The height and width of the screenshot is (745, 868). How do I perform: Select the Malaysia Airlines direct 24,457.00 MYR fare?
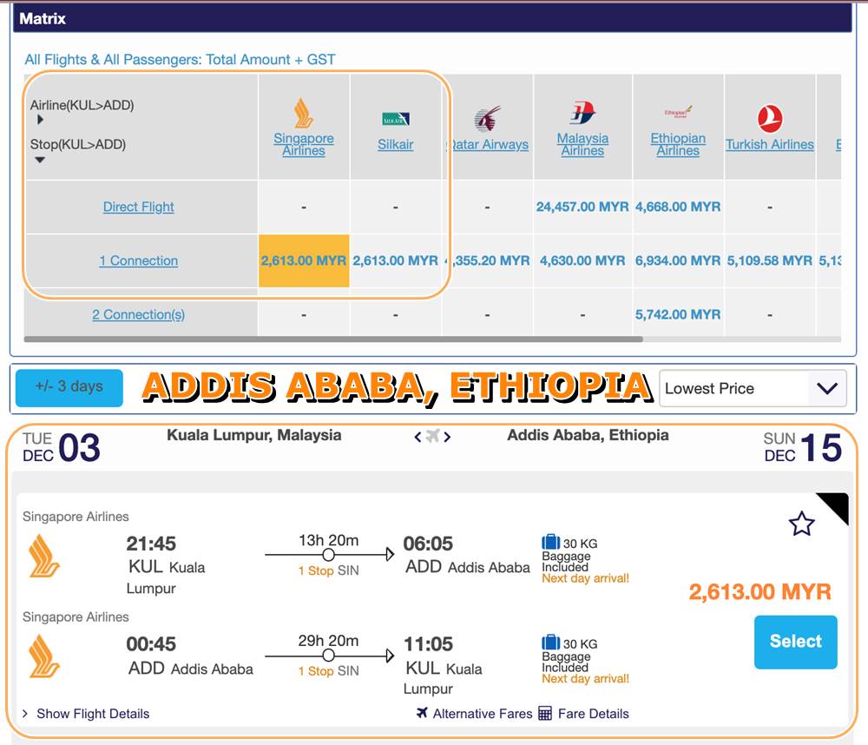click(582, 207)
